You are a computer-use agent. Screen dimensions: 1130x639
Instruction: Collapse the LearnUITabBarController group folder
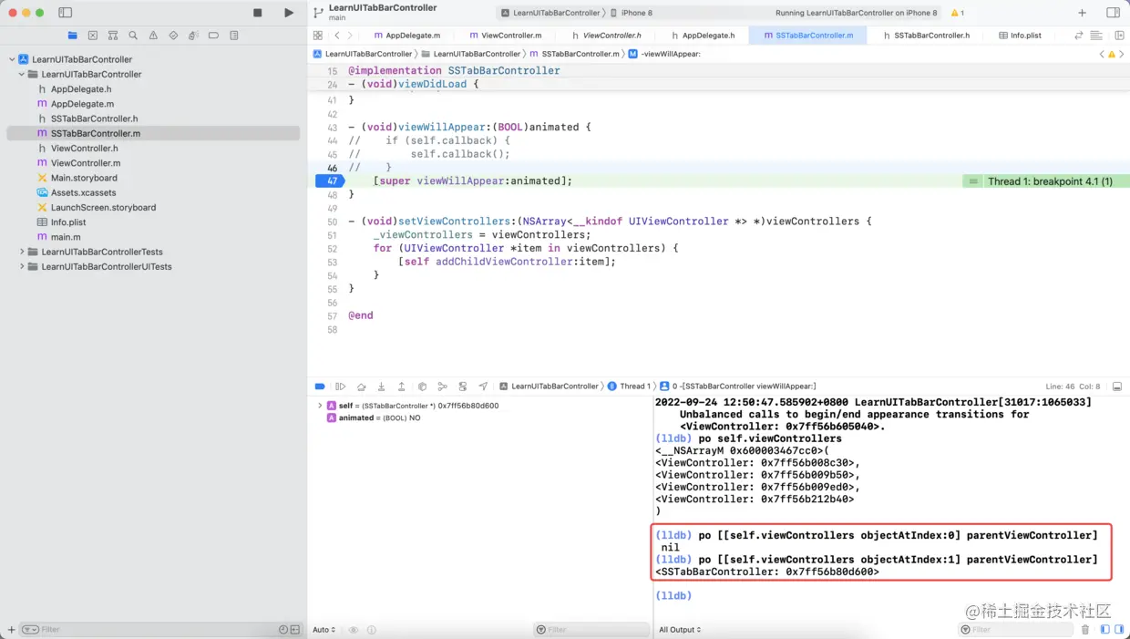(x=22, y=74)
